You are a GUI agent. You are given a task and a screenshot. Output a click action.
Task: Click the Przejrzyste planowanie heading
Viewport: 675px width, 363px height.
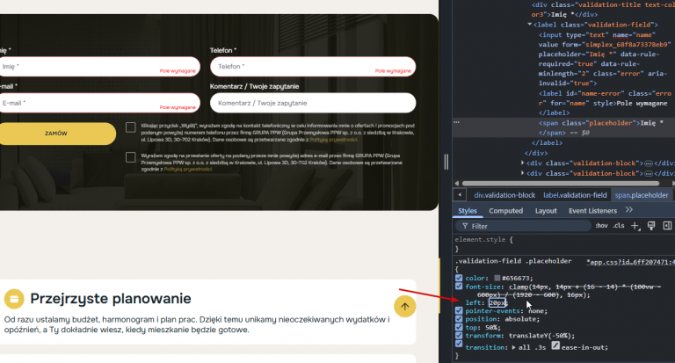(110, 299)
